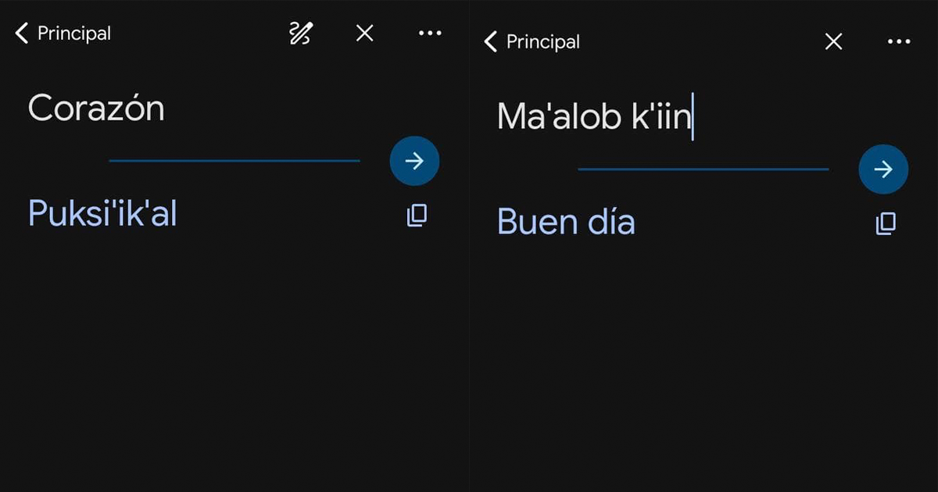Copy the Buen día translation

[x=886, y=223]
